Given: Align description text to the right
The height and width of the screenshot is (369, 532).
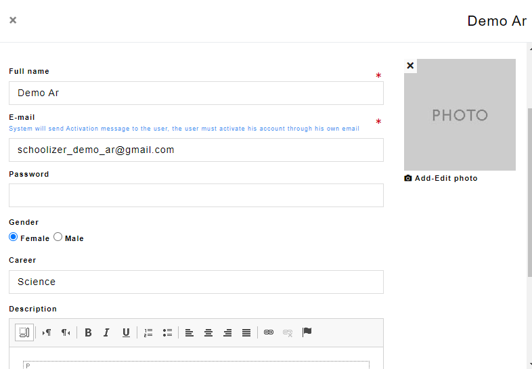Looking at the screenshot, I should tap(227, 332).
